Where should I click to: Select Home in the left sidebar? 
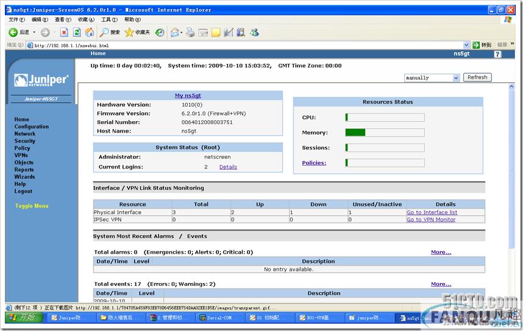tap(22, 119)
